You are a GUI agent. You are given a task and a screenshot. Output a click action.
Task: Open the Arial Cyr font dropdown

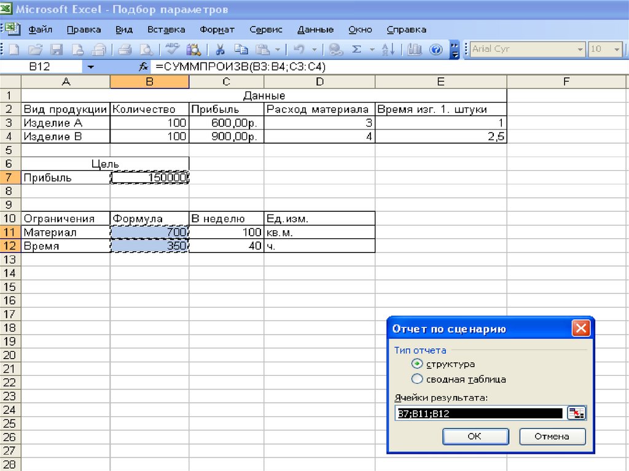click(x=580, y=50)
